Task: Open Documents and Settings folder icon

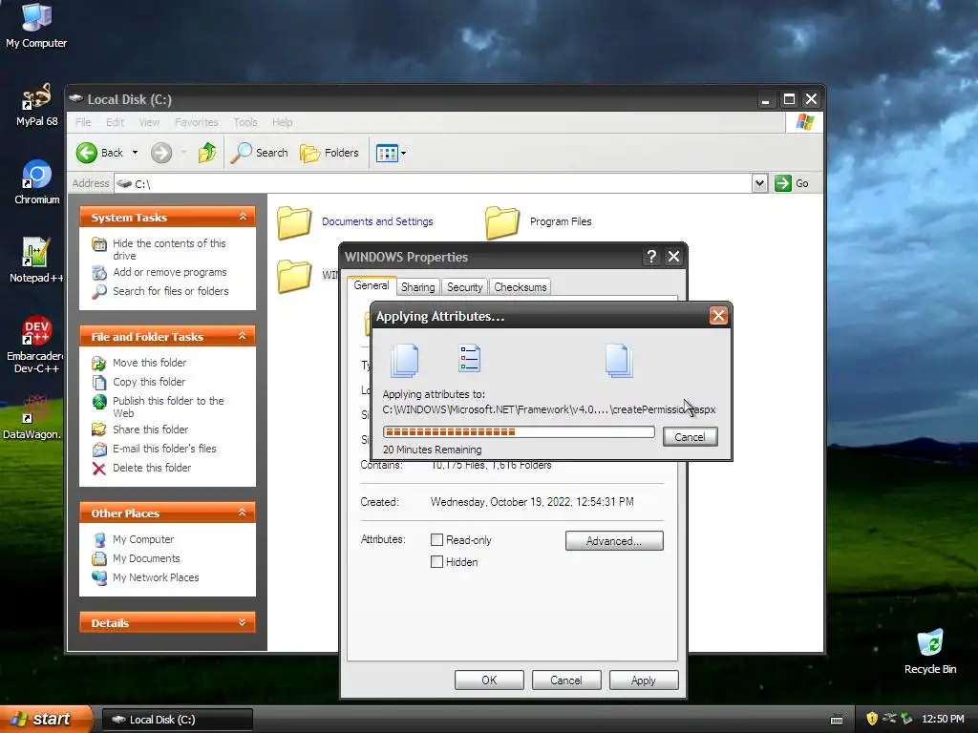Action: (294, 222)
